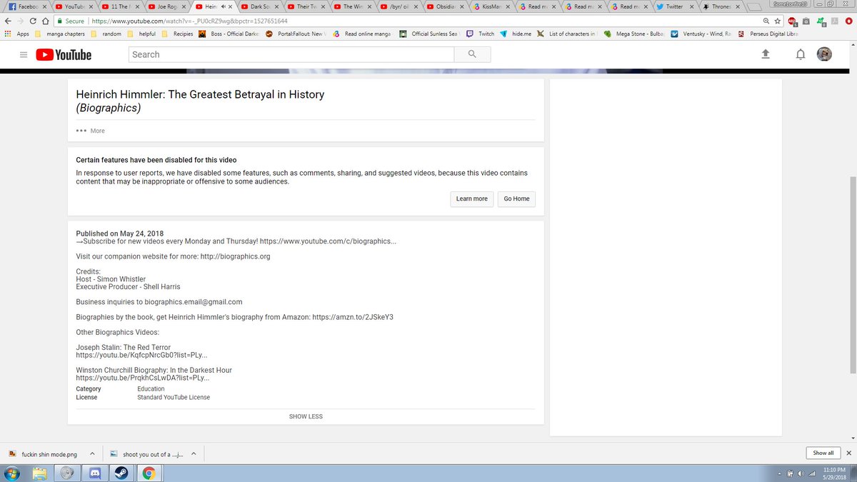
Task: Open the Joseph Stalin video youtu.be link
Action: point(142,355)
